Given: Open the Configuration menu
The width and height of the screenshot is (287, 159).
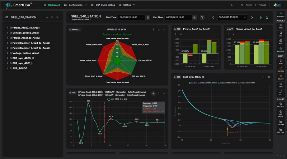Looking at the screenshot, I should 75,5.
